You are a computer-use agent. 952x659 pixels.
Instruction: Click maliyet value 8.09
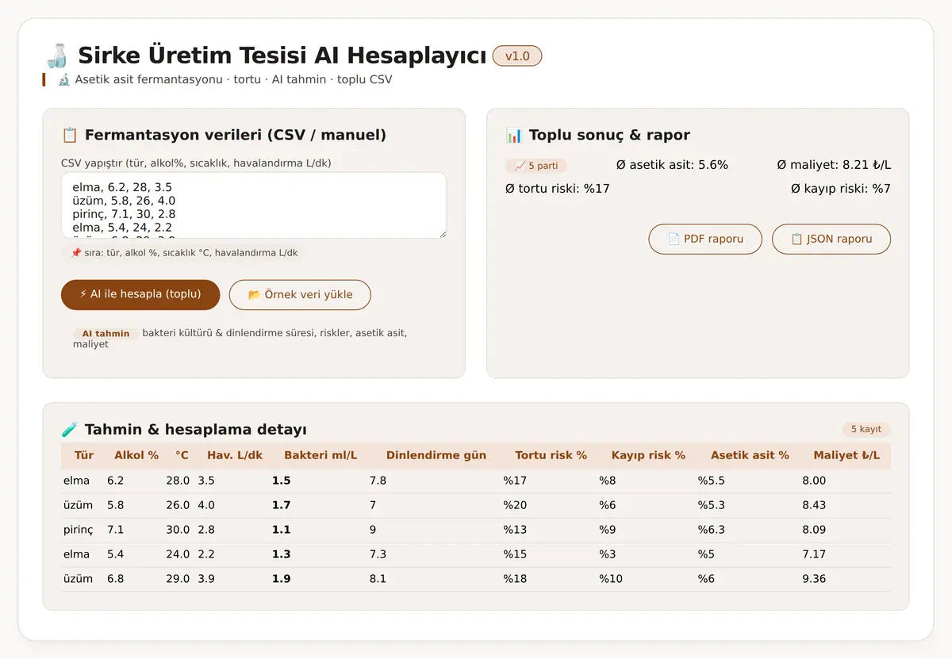pos(814,530)
